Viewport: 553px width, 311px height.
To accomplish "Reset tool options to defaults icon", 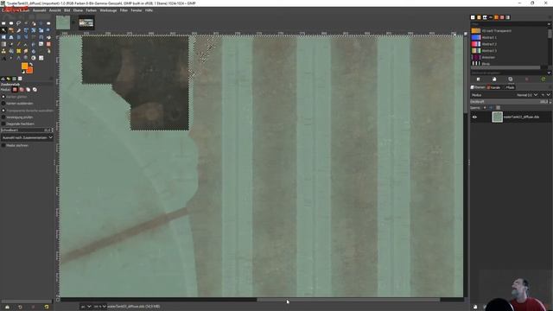I will point(46,308).
